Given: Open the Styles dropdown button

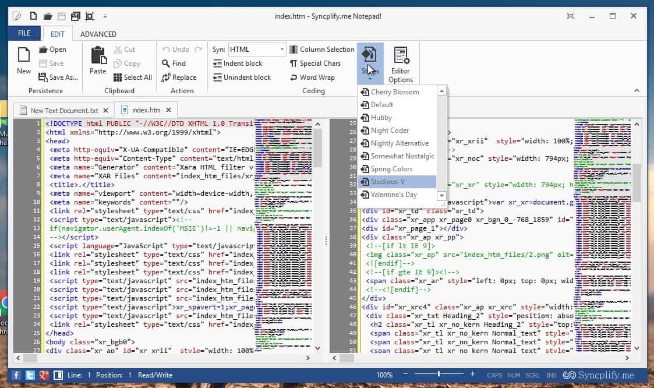Looking at the screenshot, I should point(370,62).
